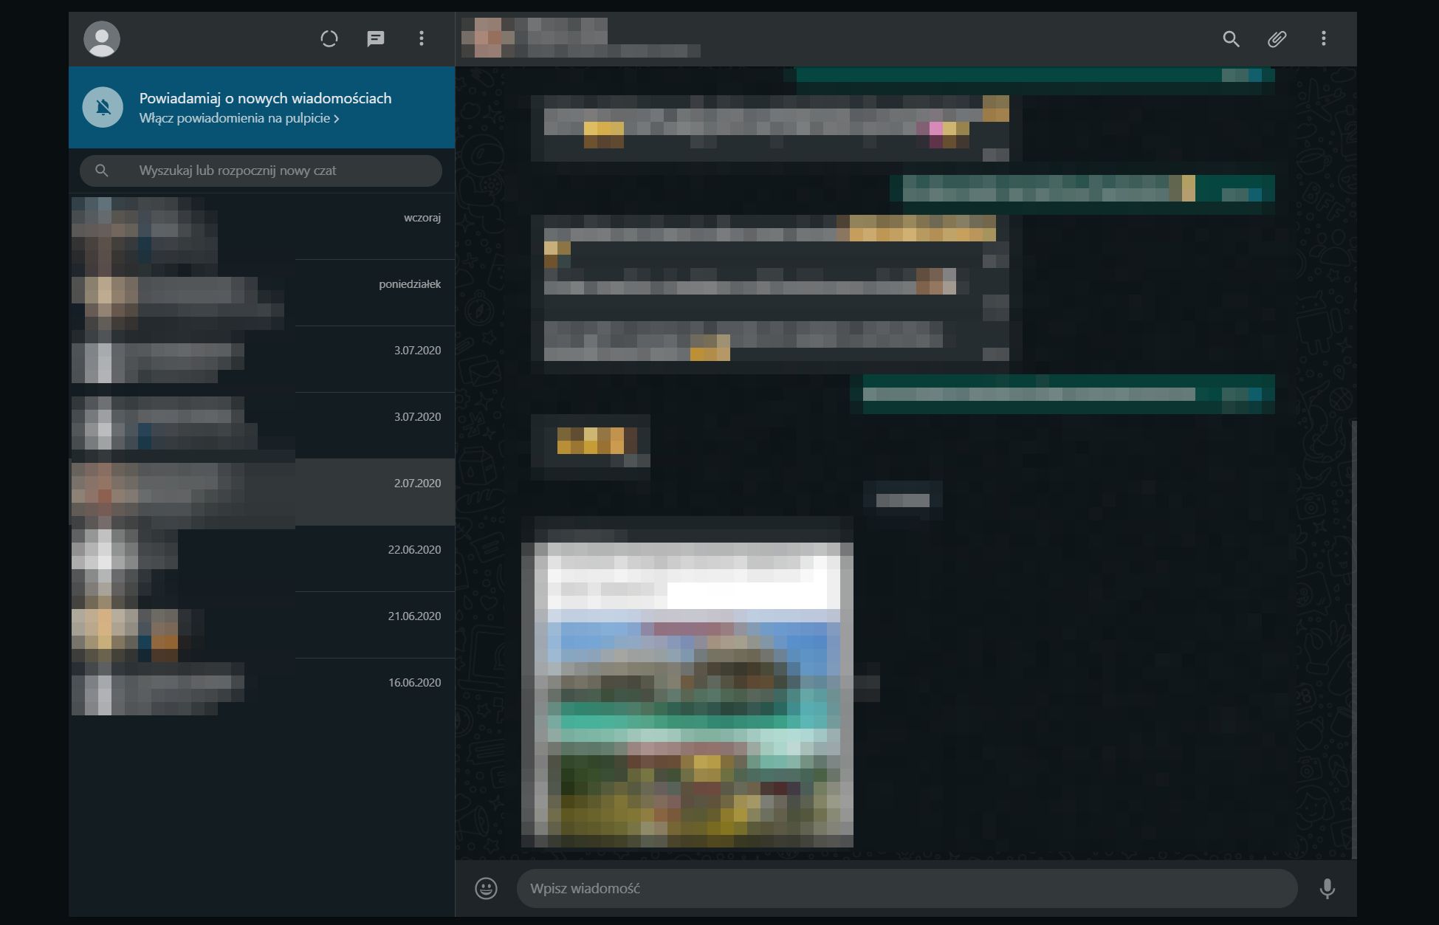1439x925 pixels.
Task: Open your profile by clicking the avatar
Action: 102,38
